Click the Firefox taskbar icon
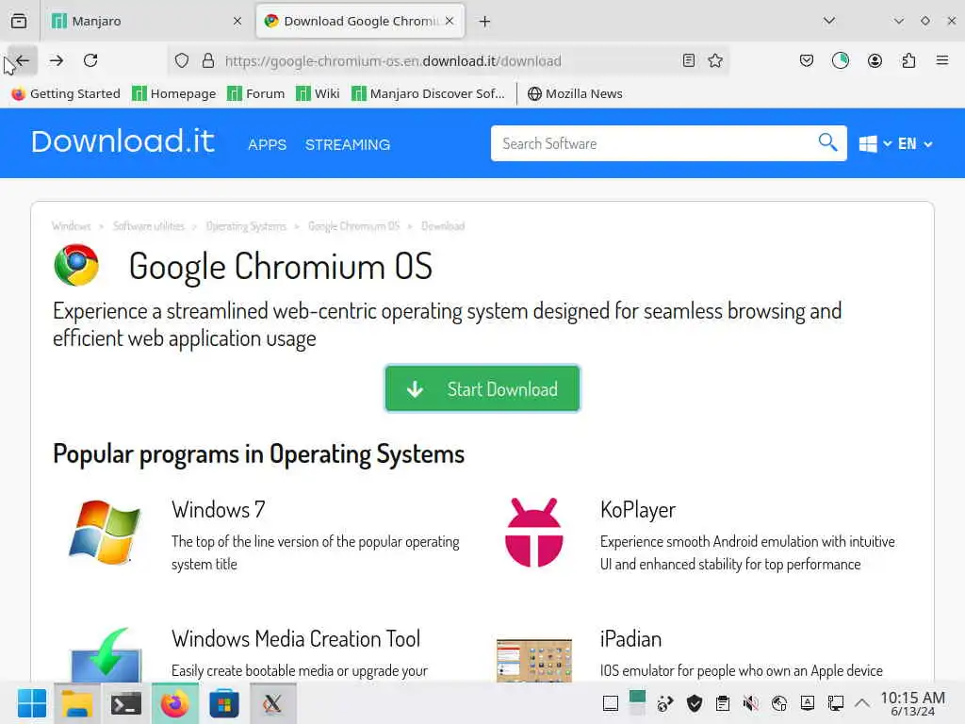This screenshot has width=965, height=724. click(x=174, y=703)
